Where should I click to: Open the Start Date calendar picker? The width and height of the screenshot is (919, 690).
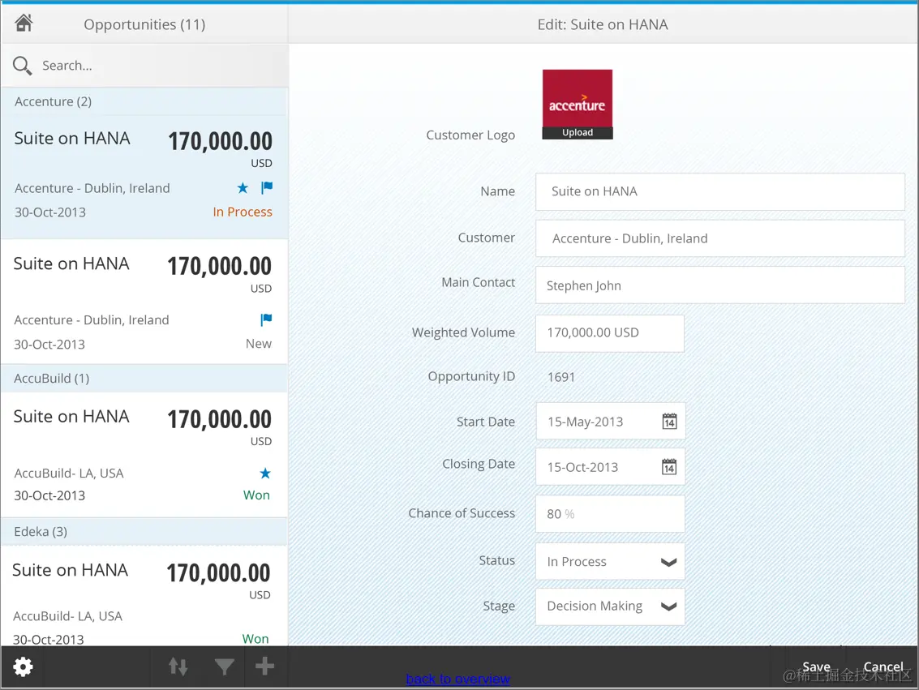(x=669, y=421)
